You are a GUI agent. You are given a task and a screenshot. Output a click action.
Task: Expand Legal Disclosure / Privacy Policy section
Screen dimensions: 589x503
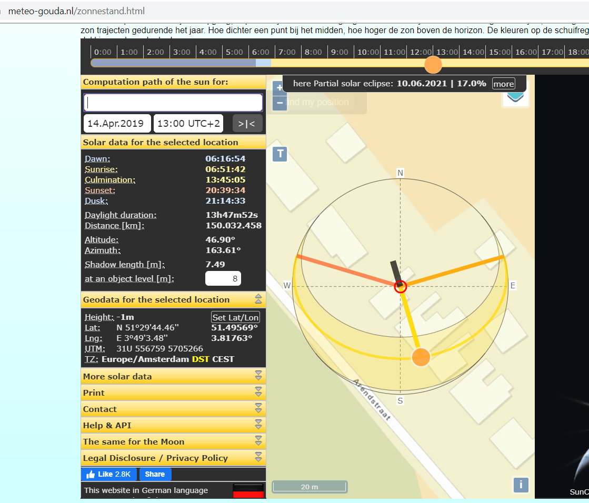tap(258, 458)
